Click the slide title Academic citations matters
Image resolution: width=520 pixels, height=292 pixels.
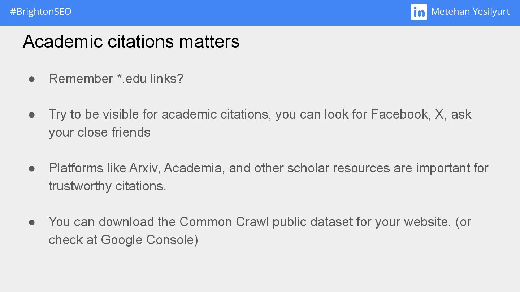click(131, 41)
